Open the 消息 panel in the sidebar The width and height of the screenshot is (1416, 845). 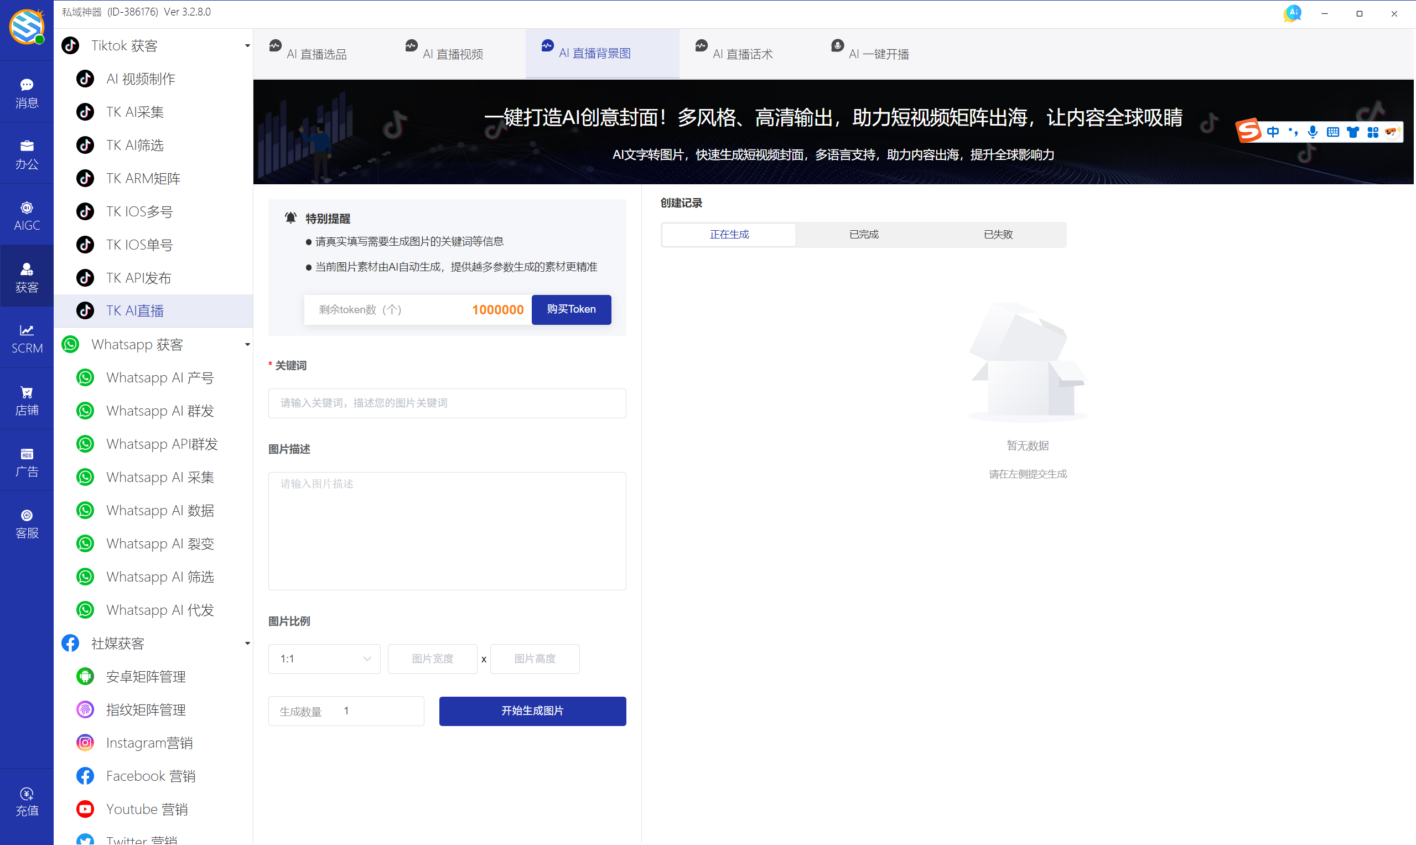click(26, 91)
